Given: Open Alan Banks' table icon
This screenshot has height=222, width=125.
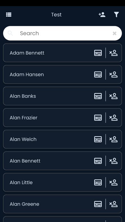Looking at the screenshot, I should point(98,96).
